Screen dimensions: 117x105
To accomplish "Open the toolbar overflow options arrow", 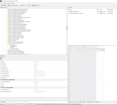I will point(41,6).
